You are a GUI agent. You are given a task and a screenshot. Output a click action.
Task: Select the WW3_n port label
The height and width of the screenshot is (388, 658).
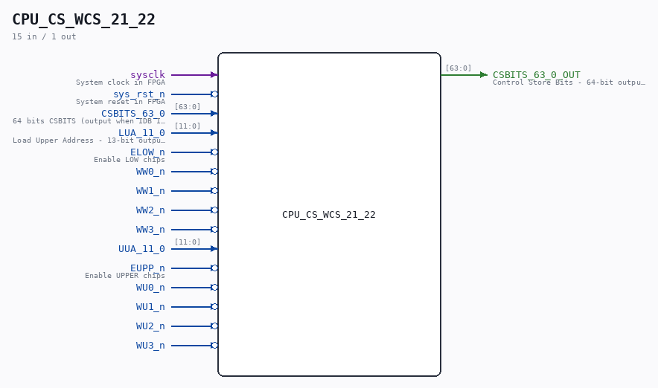[x=150, y=230]
